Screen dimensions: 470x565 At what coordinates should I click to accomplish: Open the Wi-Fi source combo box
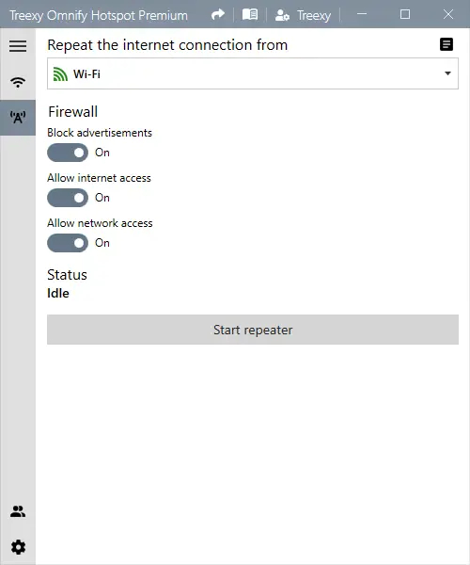pyautogui.click(x=253, y=73)
